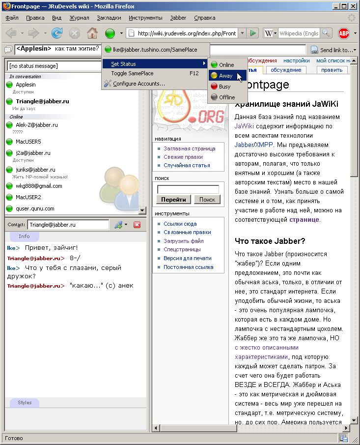
Task: Set status to Busy
Action: 224,87
